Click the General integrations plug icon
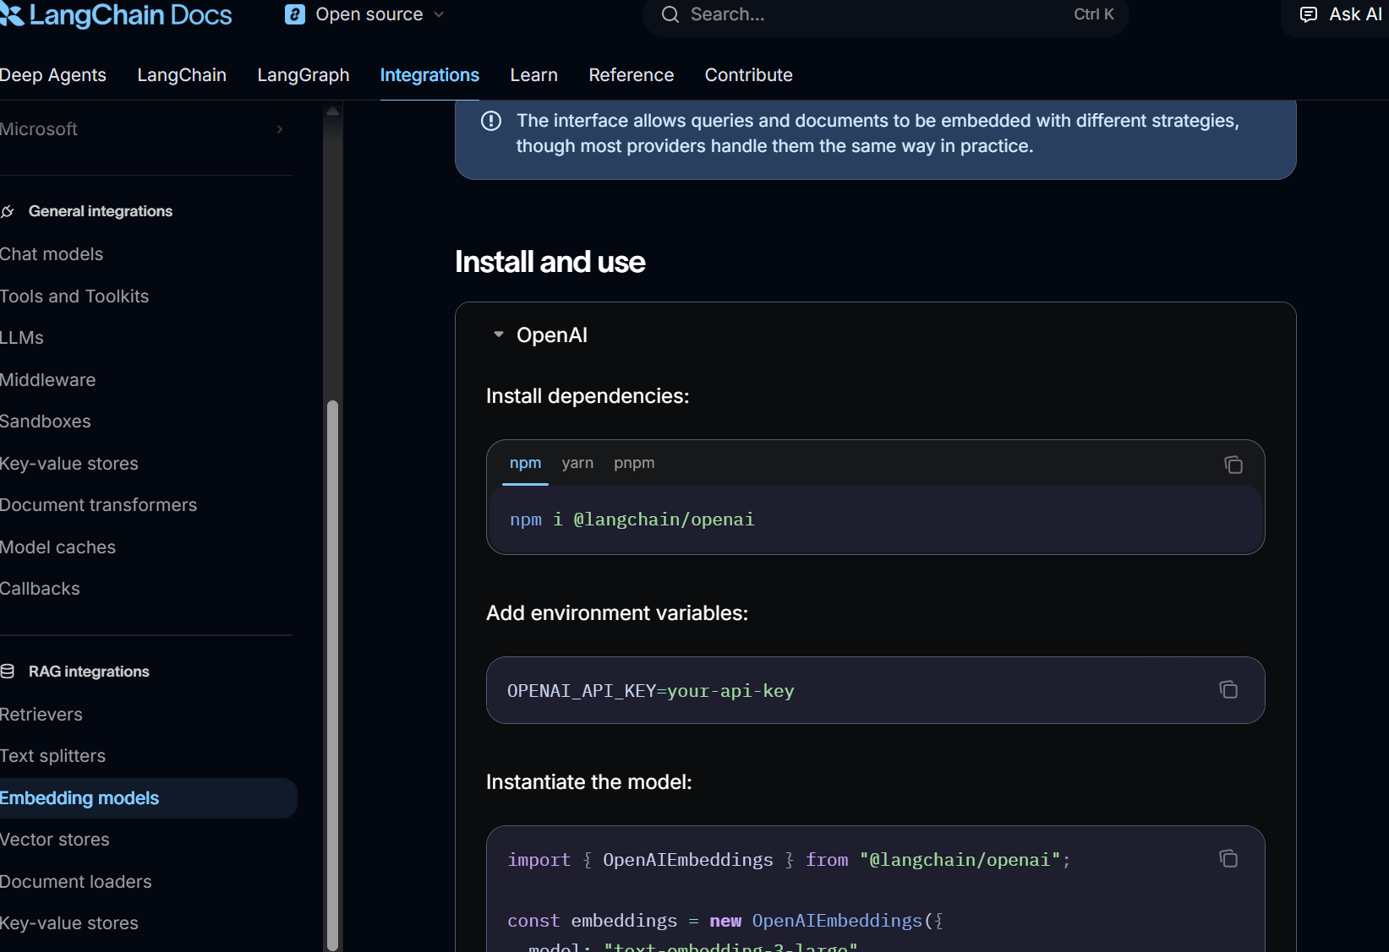Viewport: 1389px width, 952px height. [8, 211]
